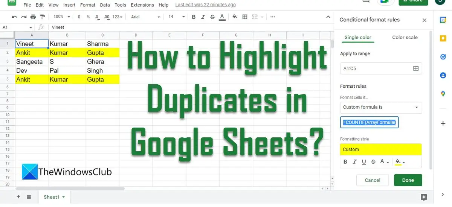The width and height of the screenshot is (452, 207).
Task: Toggle bold in main toolbar
Action: [194, 17]
